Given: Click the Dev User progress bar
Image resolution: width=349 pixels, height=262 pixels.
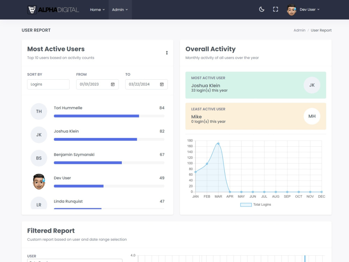Looking at the screenshot, I should click(109, 186).
